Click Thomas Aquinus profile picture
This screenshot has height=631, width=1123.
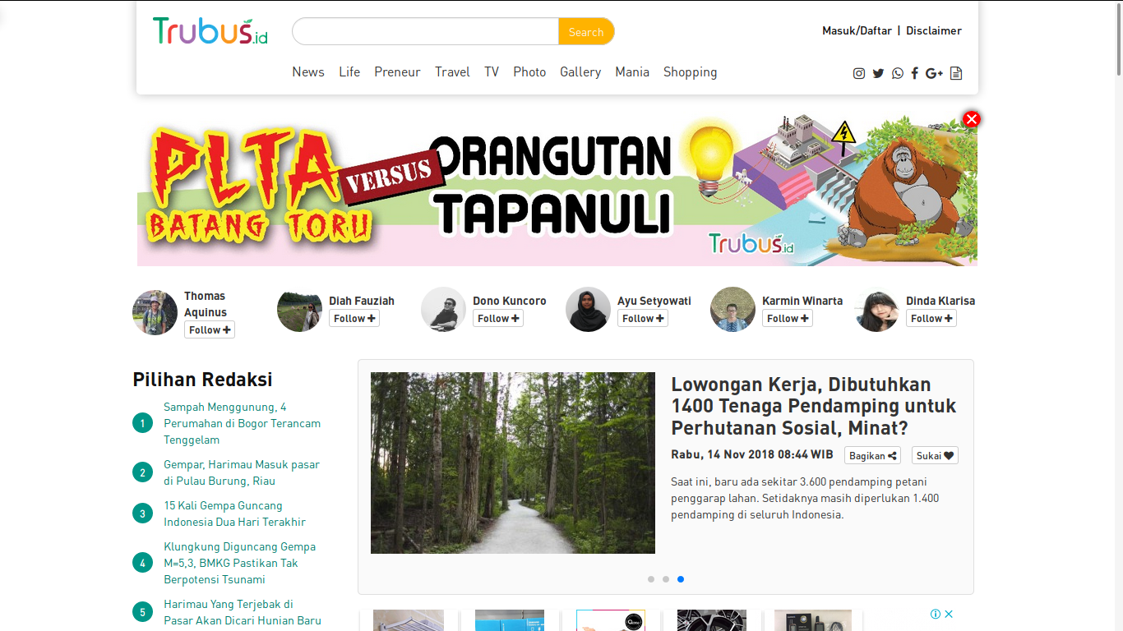click(155, 312)
